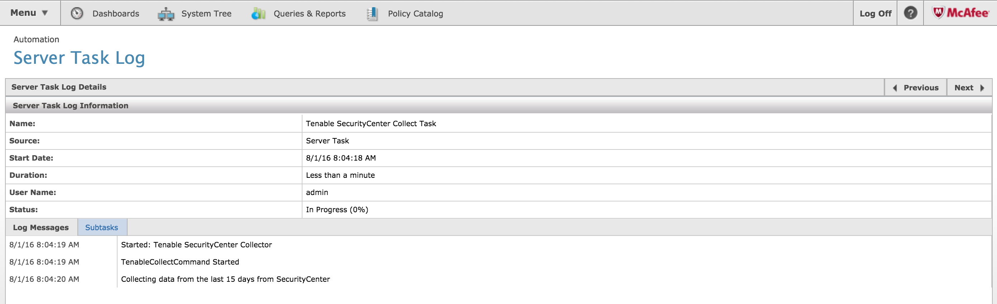
Task: Click the Source: field label
Action: 24,141
